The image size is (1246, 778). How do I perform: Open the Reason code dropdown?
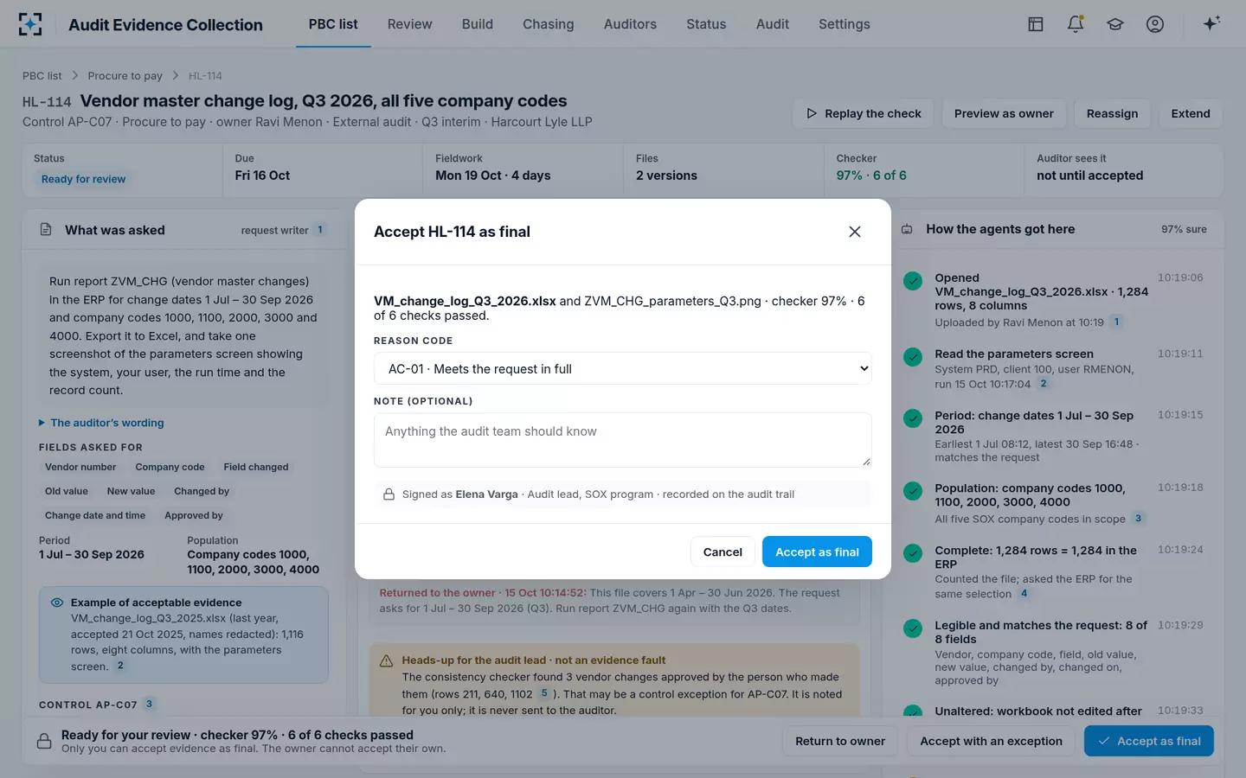[623, 369]
